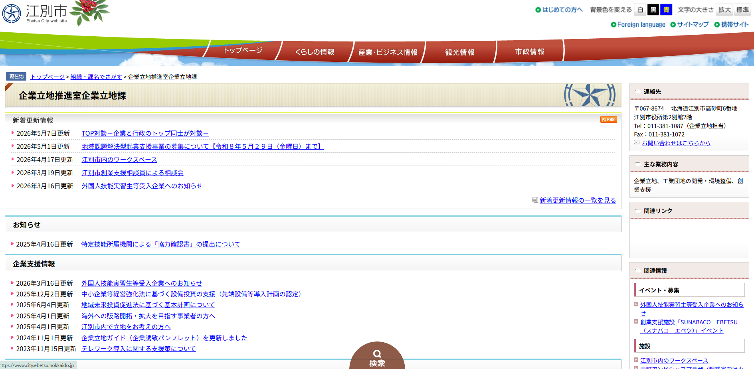Click the 企業支援情報 section heading
Screen dimensions: 754x369
point(34,264)
